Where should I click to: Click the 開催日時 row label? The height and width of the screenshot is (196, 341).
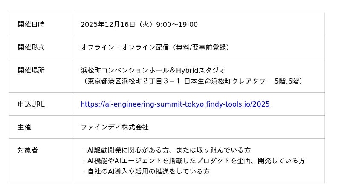pos(31,24)
